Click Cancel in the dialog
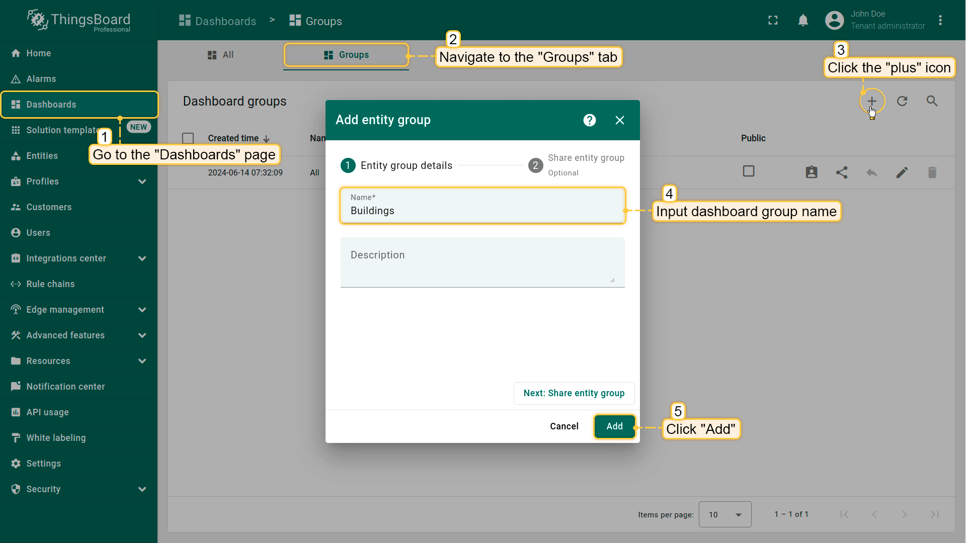The image size is (966, 543). pyautogui.click(x=564, y=426)
